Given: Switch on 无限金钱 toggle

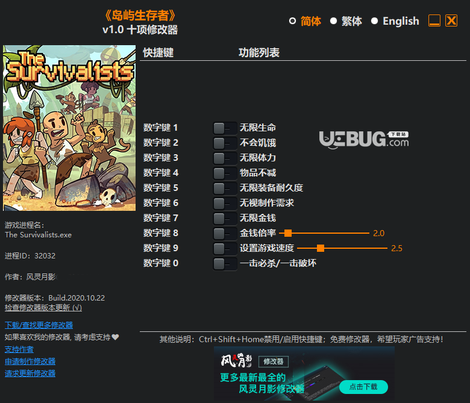Looking at the screenshot, I should click(225, 219).
